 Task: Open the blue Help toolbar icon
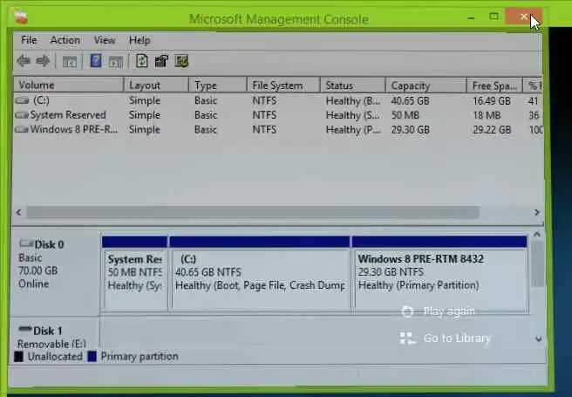click(96, 60)
